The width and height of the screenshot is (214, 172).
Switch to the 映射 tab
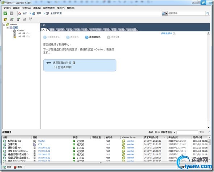pyautogui.click(x=121, y=30)
